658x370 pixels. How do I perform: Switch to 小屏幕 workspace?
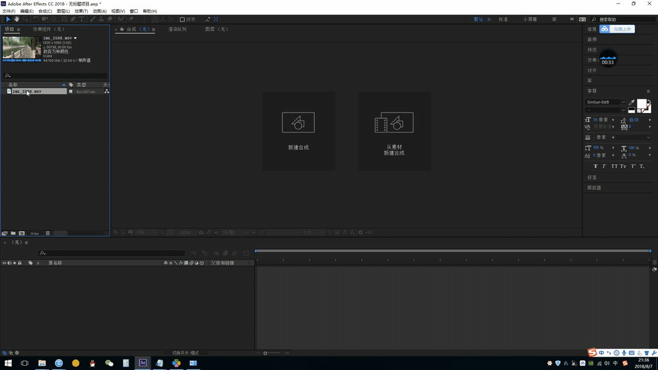(530, 19)
